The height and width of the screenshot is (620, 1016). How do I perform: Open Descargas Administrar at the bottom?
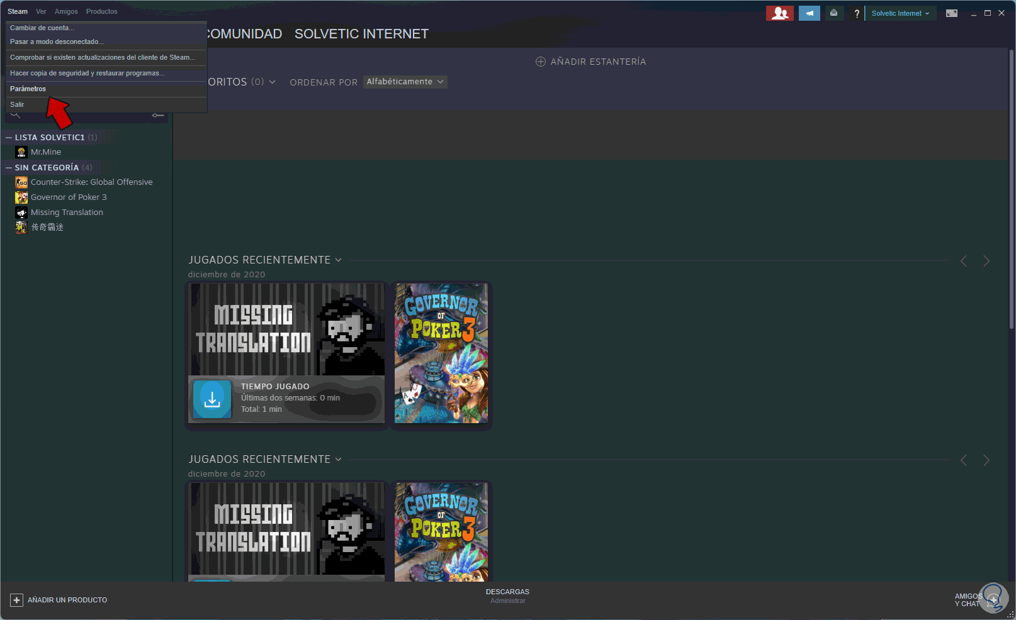(x=507, y=596)
